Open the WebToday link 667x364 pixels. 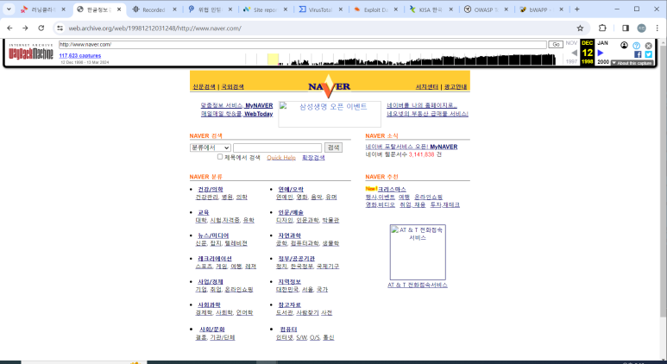click(x=258, y=114)
